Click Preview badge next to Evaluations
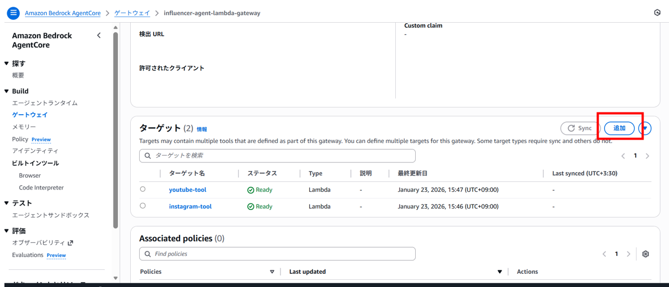669x287 pixels. click(56, 255)
